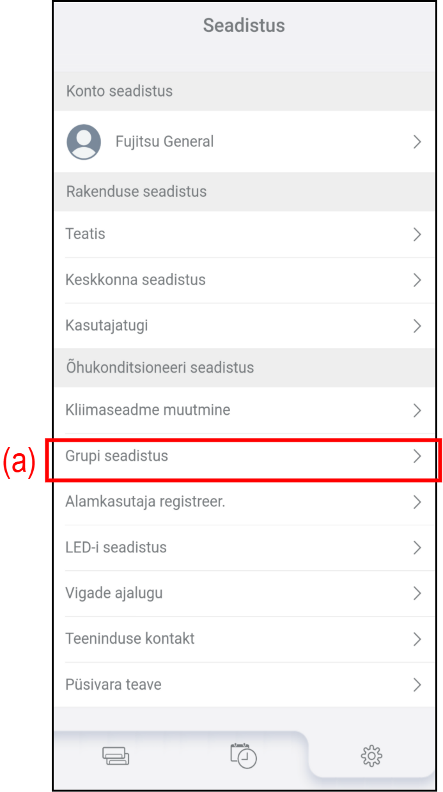Image resolution: width=443 pixels, height=792 pixels.
Task: Open Teeninduse kontakt entry
Action: click(x=130, y=639)
